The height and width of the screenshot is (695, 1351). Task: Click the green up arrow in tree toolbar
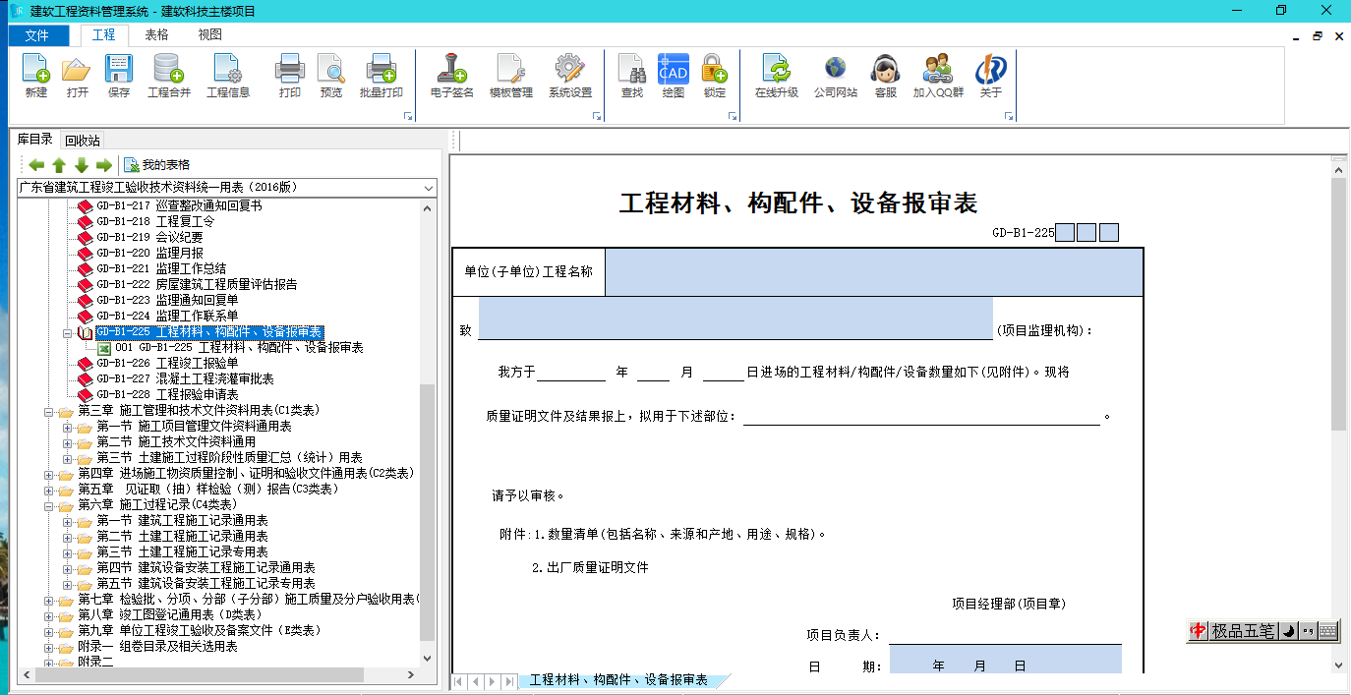coord(59,165)
